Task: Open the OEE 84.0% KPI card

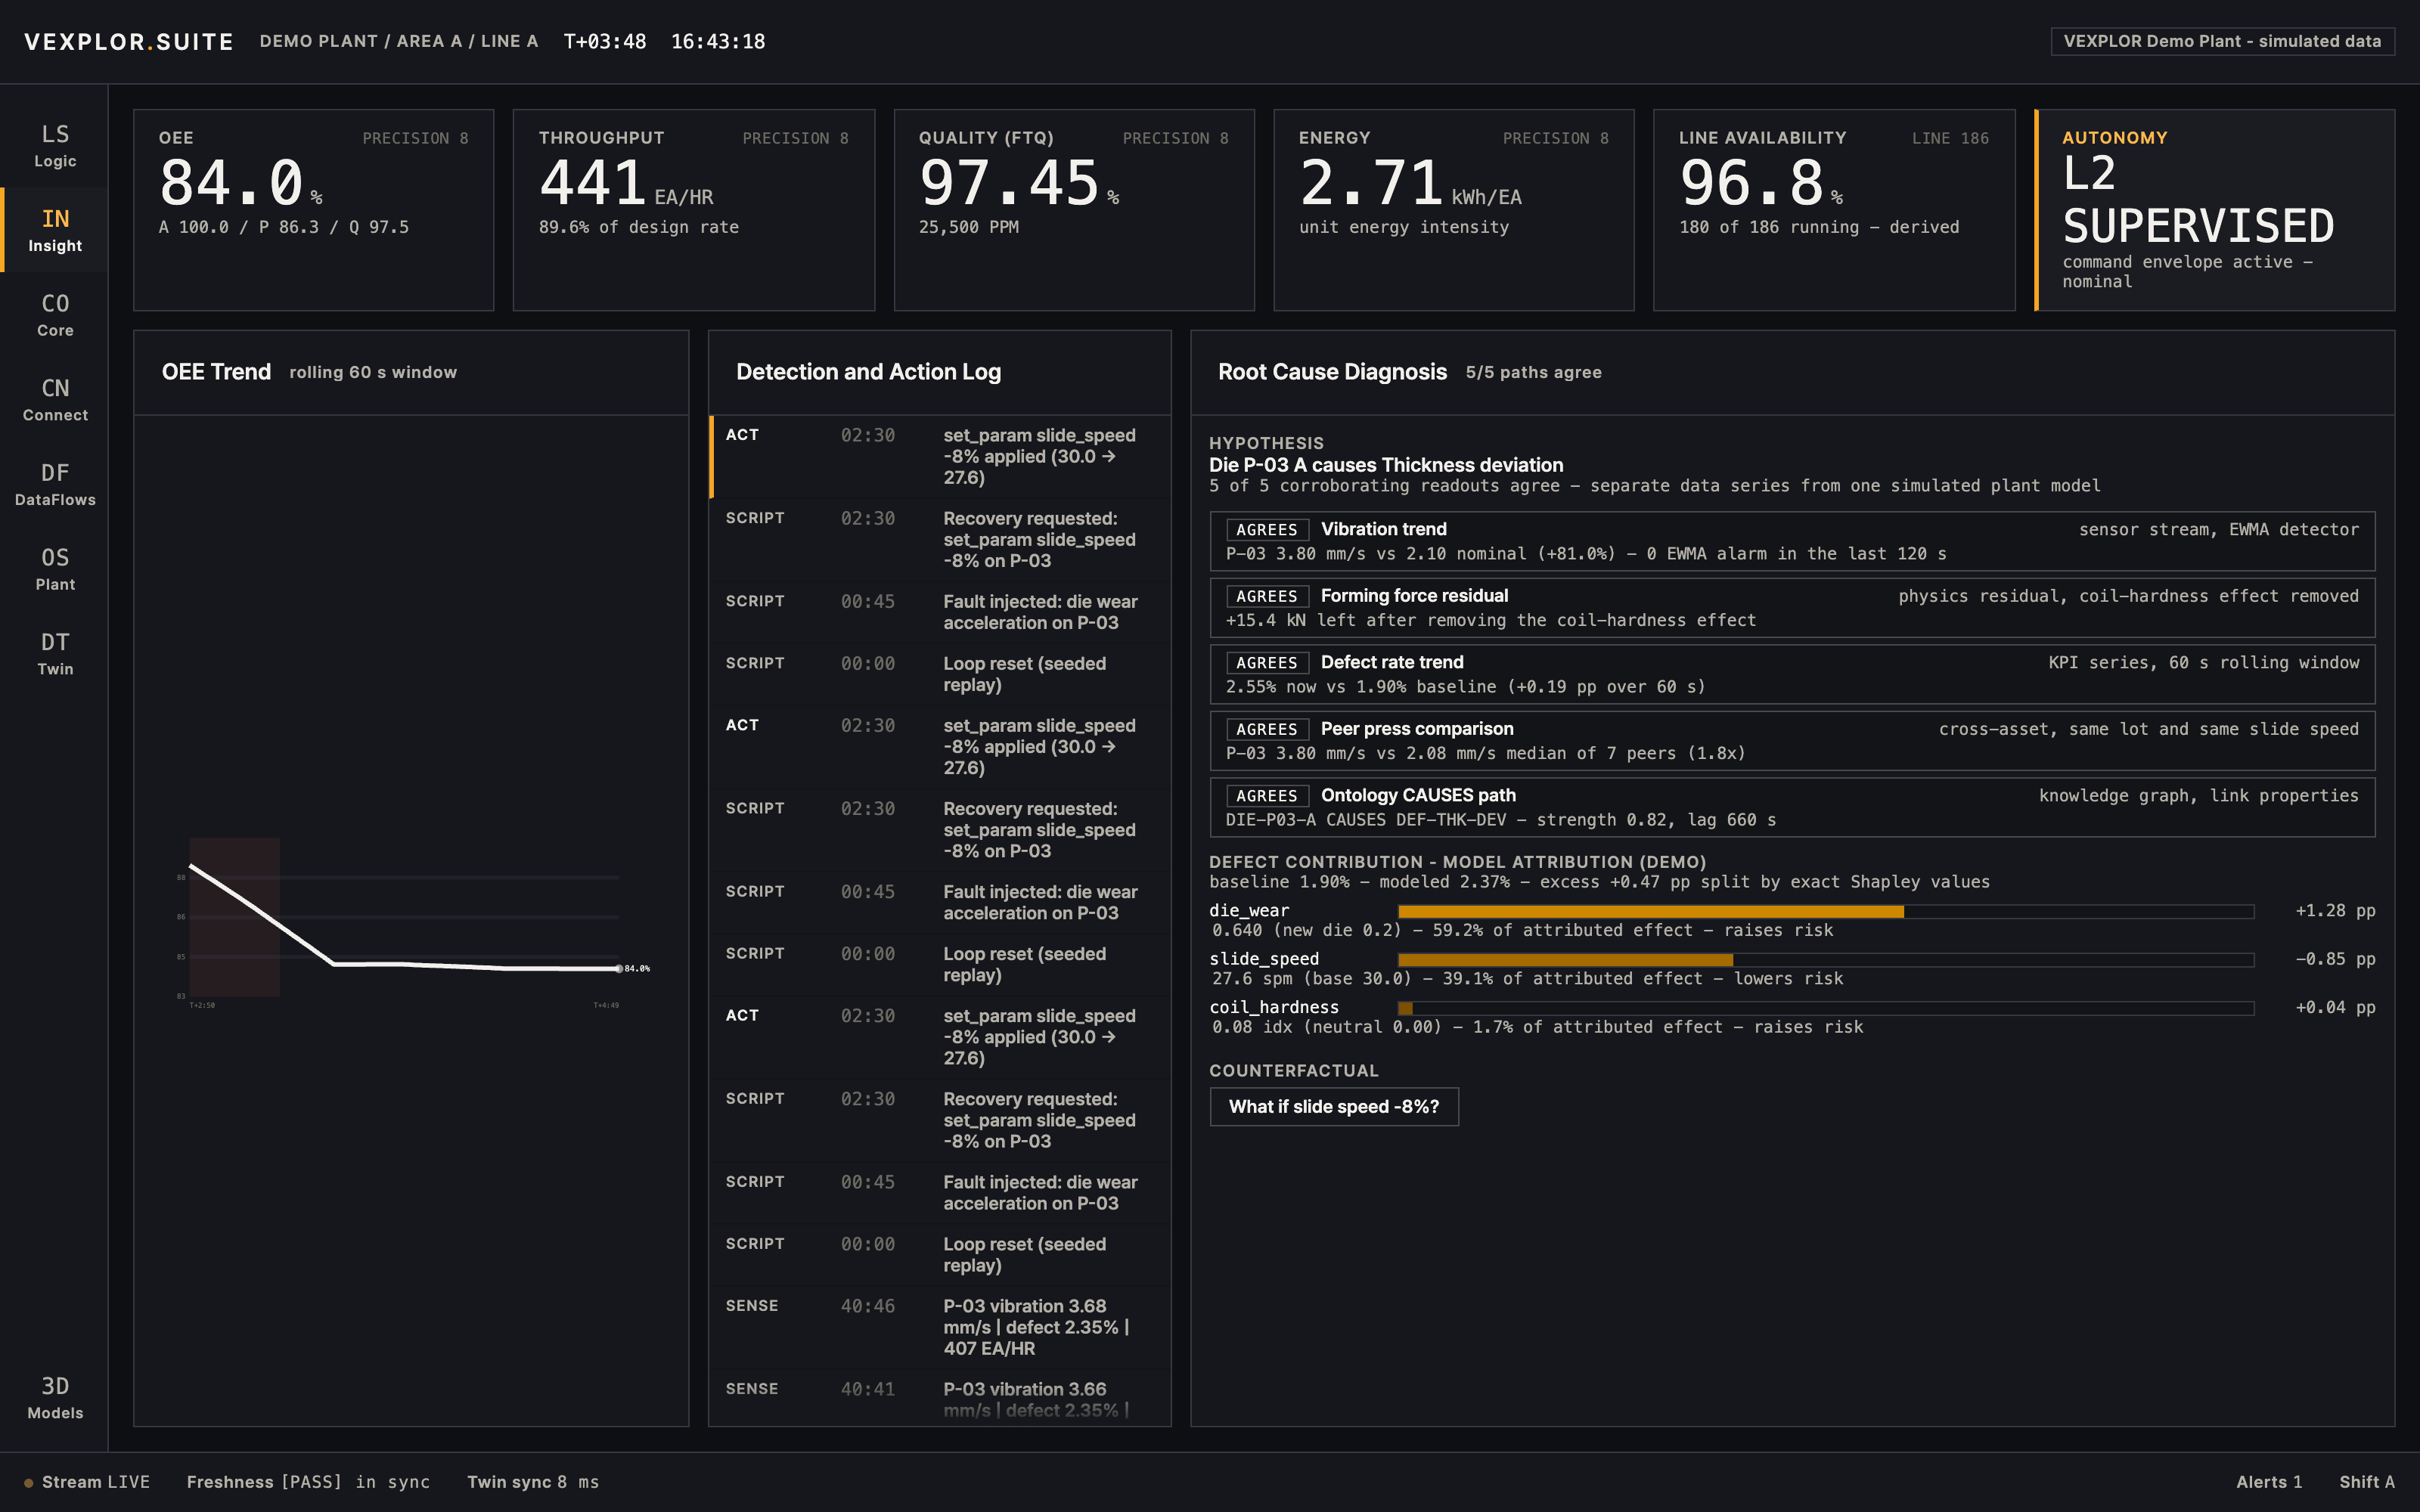Action: point(313,210)
